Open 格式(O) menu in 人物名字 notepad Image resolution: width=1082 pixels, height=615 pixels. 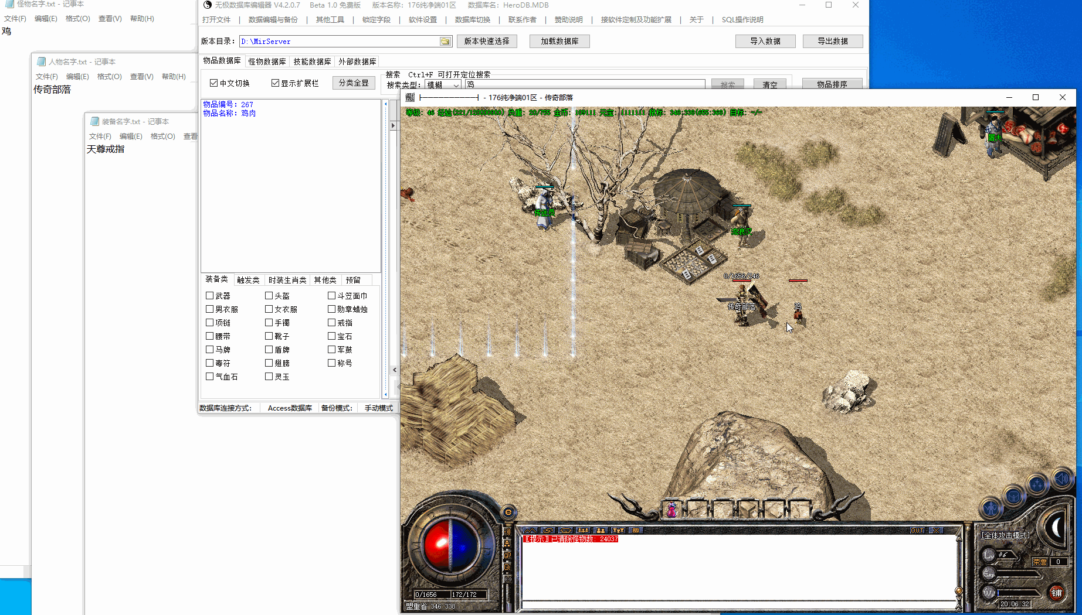pyautogui.click(x=109, y=77)
